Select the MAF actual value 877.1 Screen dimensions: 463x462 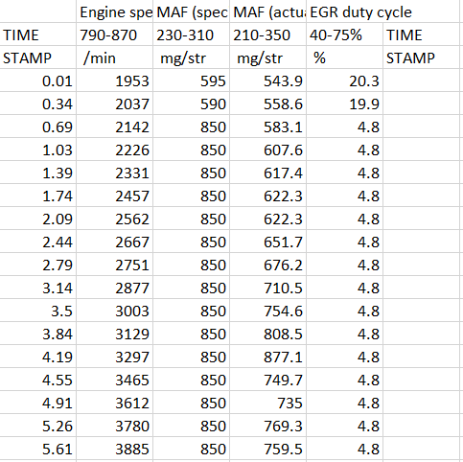pyautogui.click(x=268, y=357)
